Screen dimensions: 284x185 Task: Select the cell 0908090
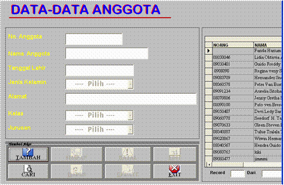[233, 71]
